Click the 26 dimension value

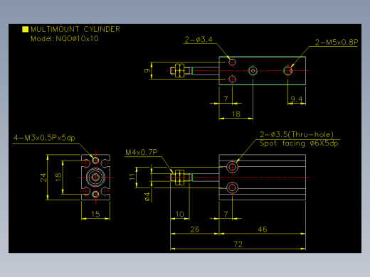pos(195,229)
